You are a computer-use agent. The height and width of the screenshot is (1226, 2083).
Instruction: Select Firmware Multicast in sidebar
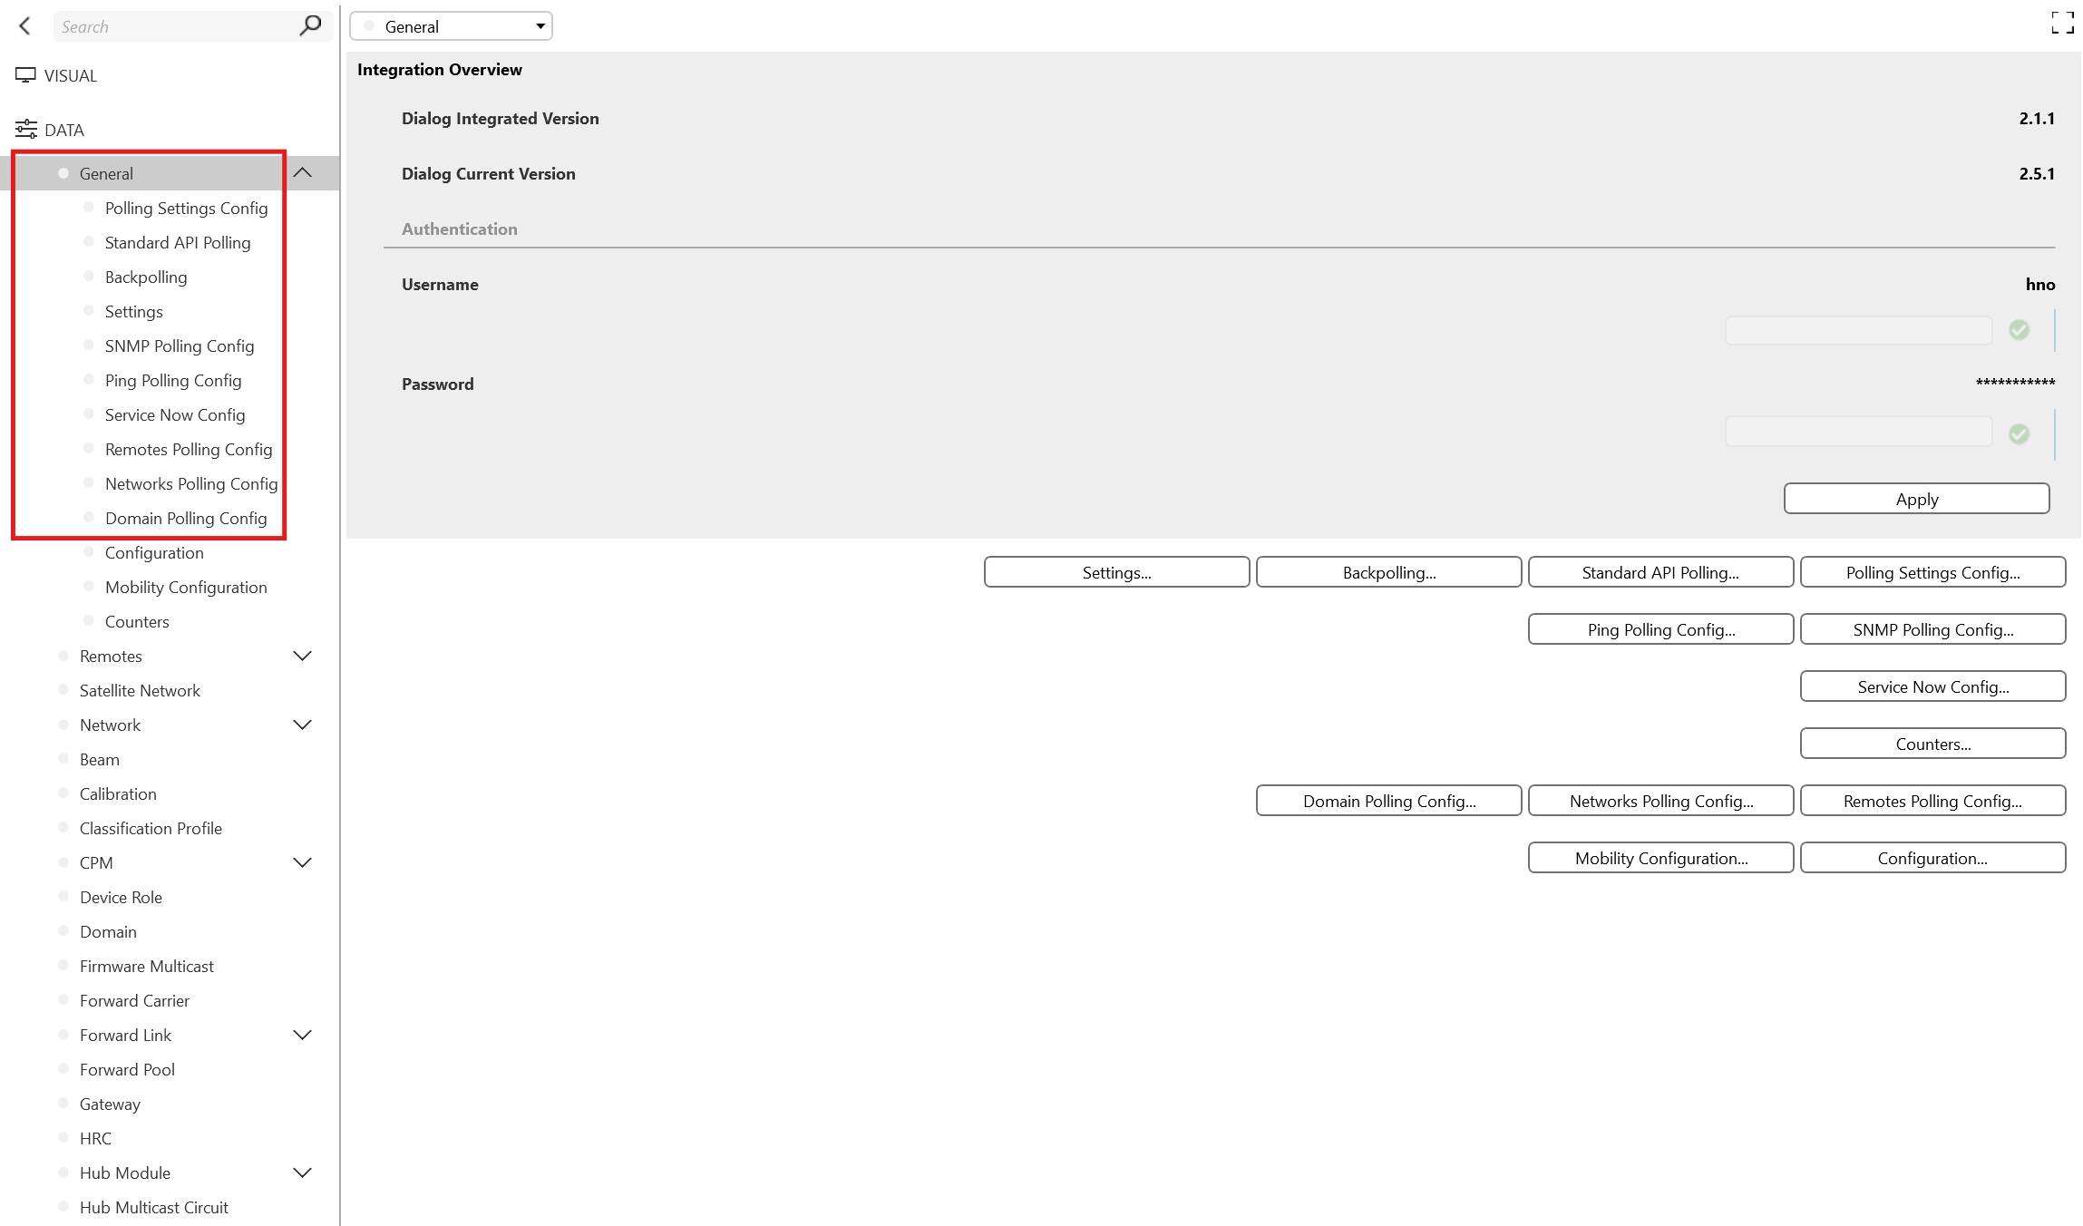coord(147,966)
